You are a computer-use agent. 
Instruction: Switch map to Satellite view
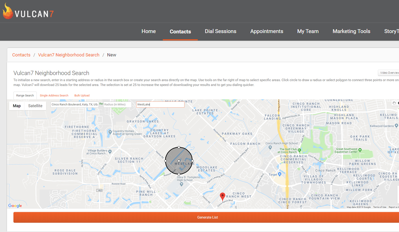pos(35,106)
